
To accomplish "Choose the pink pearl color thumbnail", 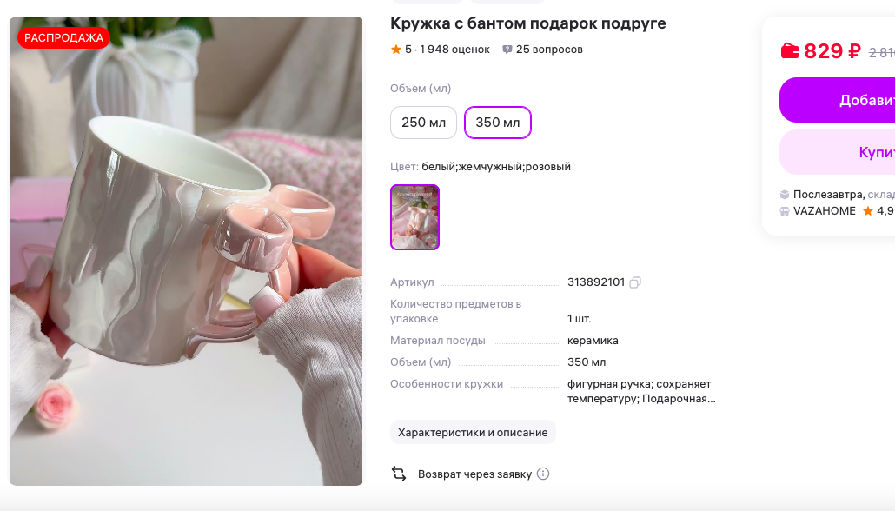I will [415, 217].
